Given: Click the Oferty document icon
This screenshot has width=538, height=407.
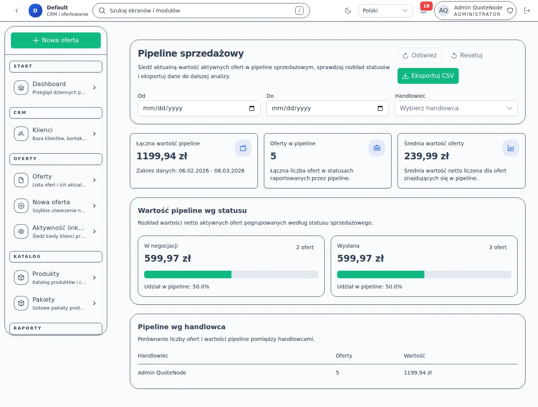Looking at the screenshot, I should point(21,180).
